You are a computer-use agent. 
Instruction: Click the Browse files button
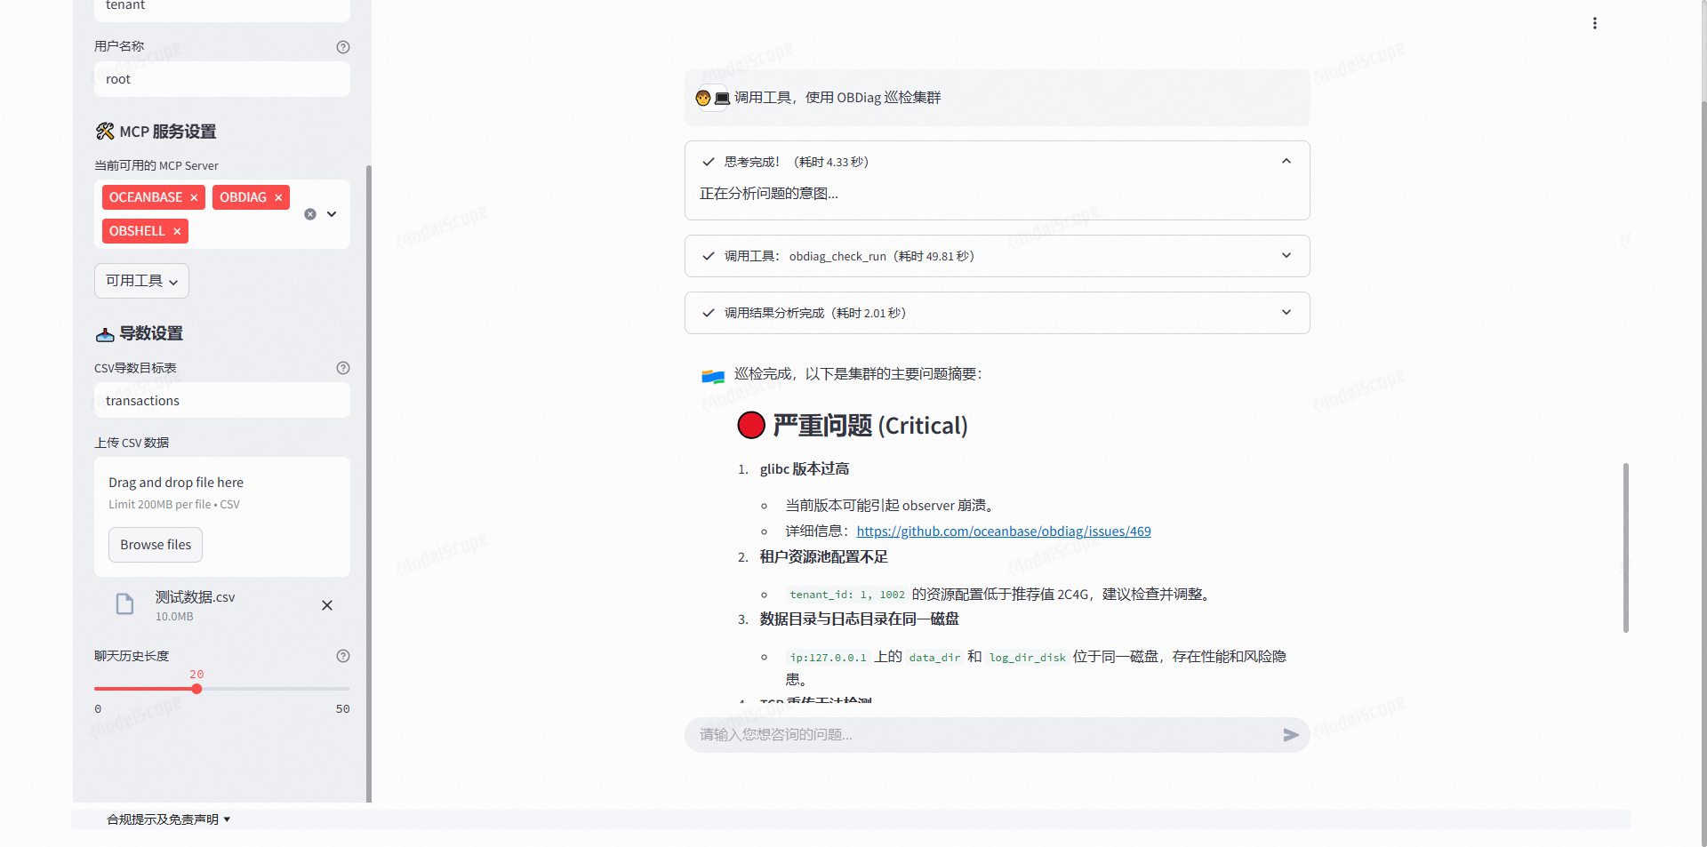click(x=155, y=544)
